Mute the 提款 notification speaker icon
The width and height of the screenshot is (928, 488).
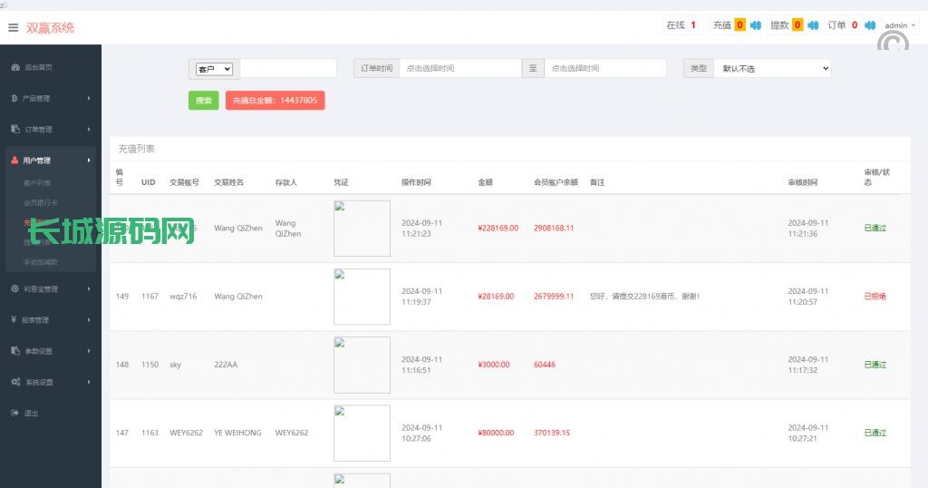pos(812,25)
